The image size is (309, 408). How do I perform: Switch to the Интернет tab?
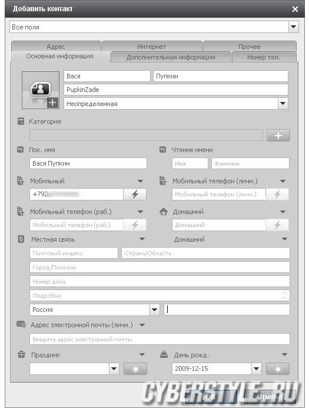152,47
